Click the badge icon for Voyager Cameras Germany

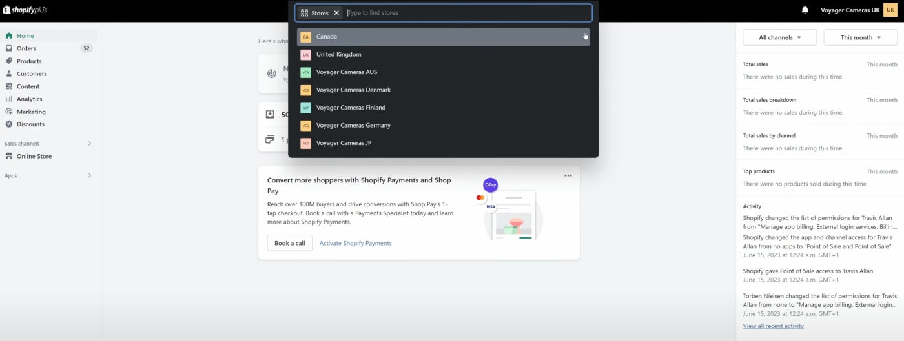[x=305, y=126]
